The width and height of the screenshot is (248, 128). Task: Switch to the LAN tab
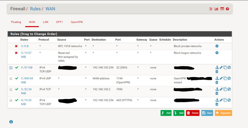[x=45, y=22]
